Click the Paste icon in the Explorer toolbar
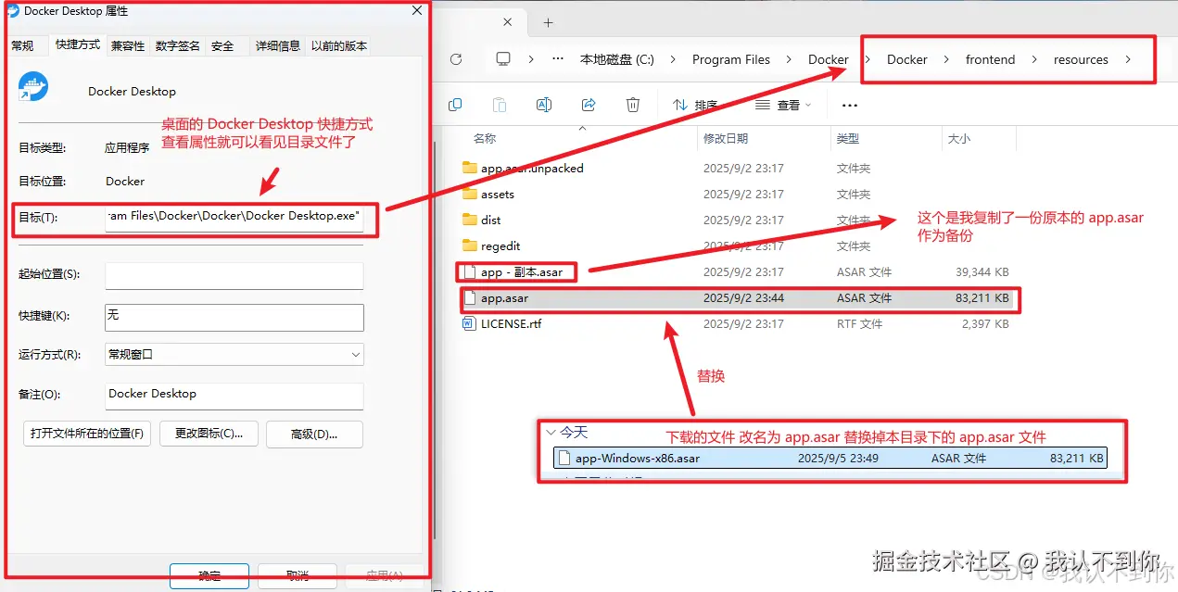The height and width of the screenshot is (592, 1178). pos(500,105)
